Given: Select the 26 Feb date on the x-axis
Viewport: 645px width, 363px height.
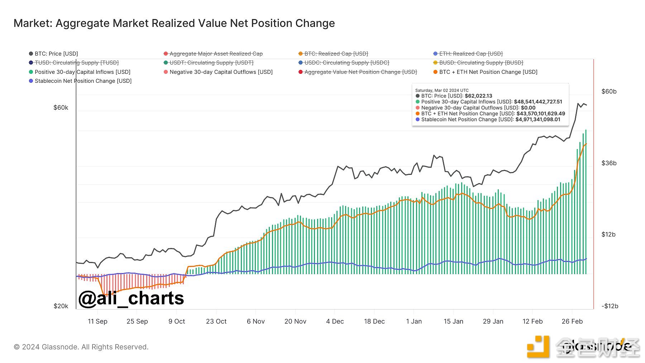Looking at the screenshot, I should (x=572, y=321).
